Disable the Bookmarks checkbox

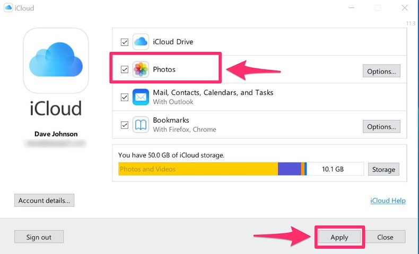pyautogui.click(x=125, y=125)
